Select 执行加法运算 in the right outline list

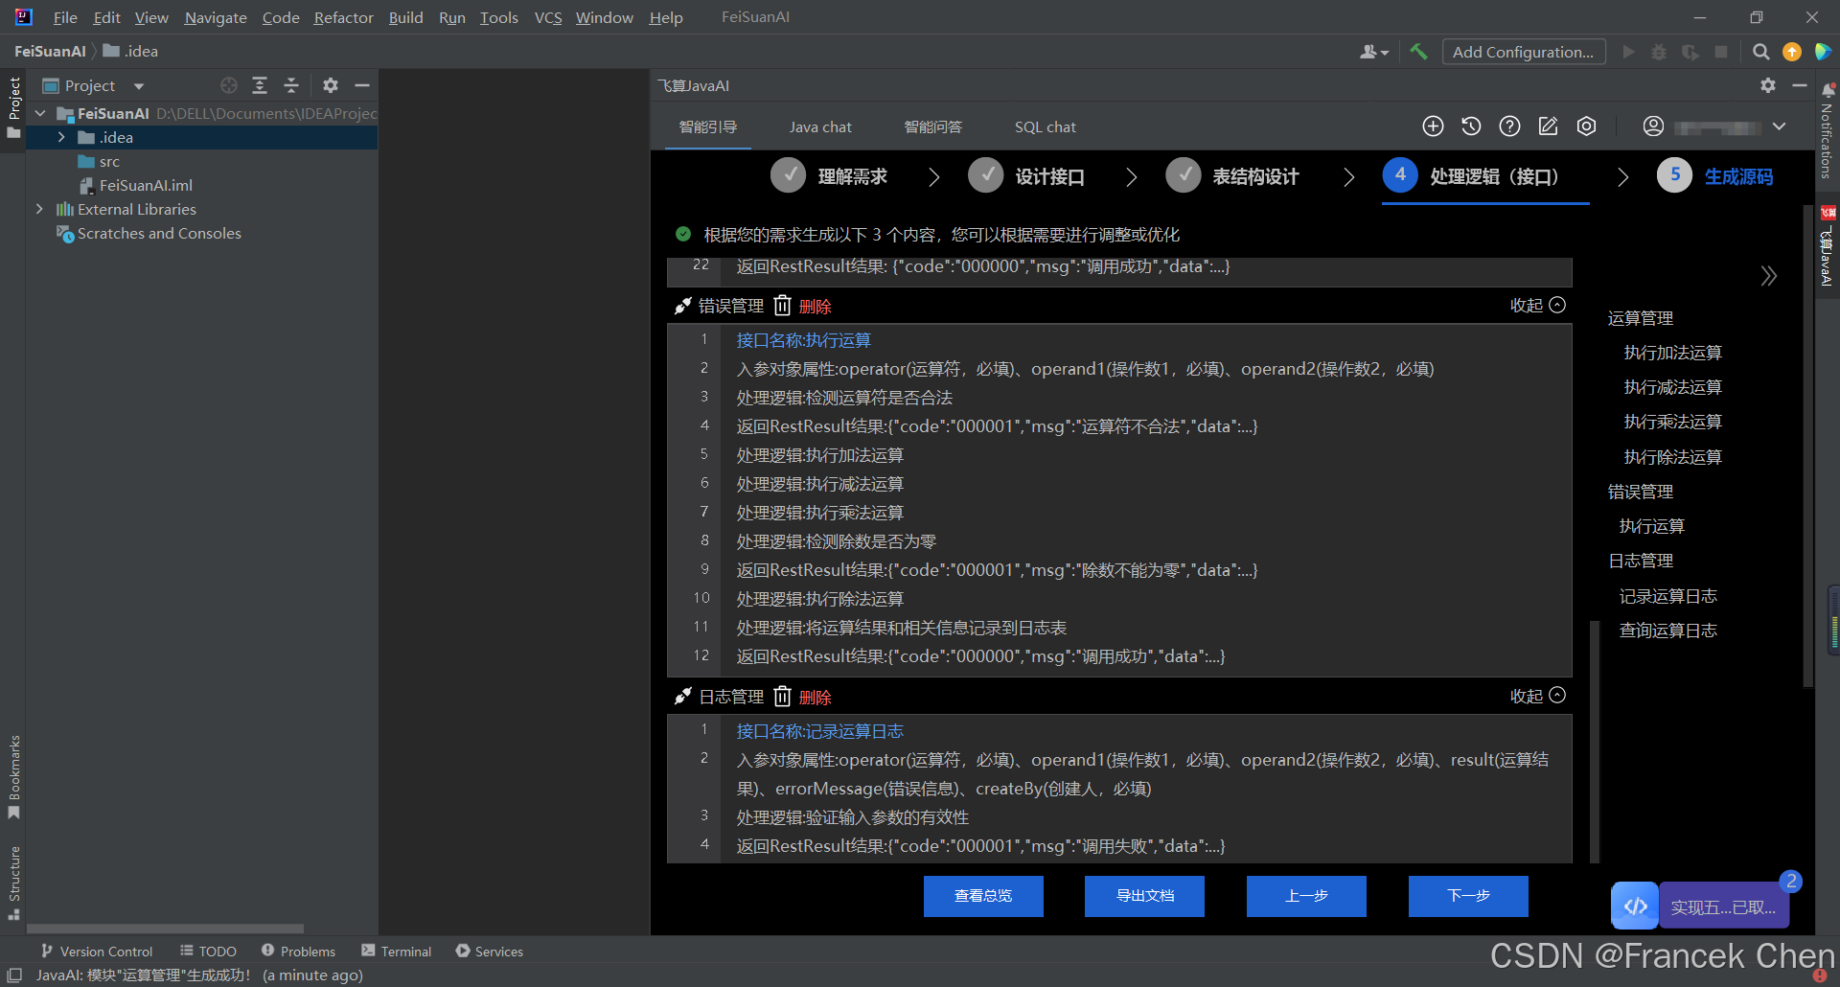click(1672, 352)
